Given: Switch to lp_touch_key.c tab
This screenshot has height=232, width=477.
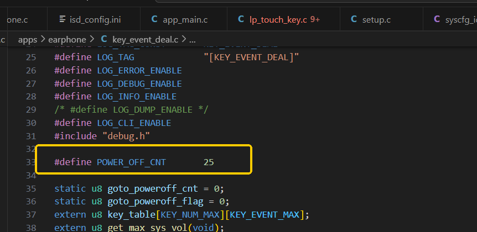Looking at the screenshot, I should 283,19.
